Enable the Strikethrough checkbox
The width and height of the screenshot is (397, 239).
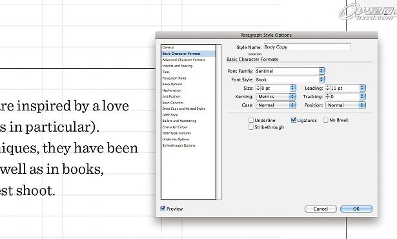click(x=251, y=127)
